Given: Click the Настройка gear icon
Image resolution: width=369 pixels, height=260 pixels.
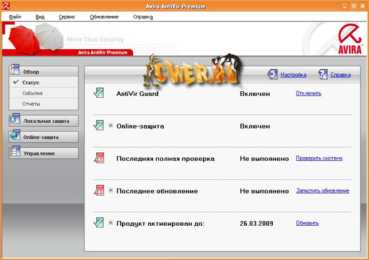Looking at the screenshot, I should click(273, 74).
